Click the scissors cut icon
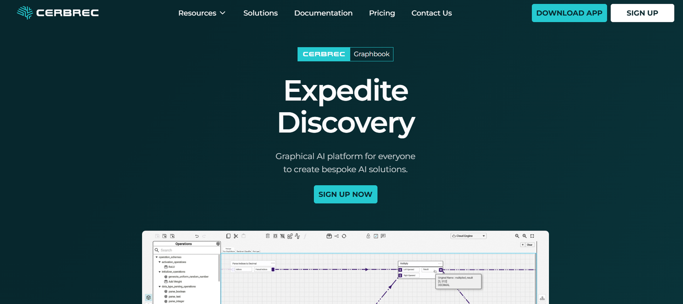 [236, 236]
